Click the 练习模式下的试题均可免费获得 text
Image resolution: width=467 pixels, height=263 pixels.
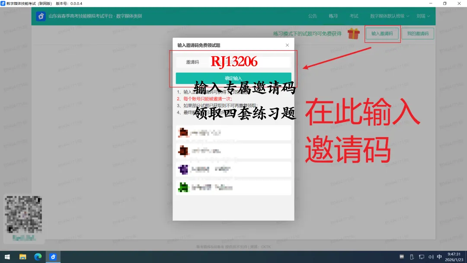pos(307,34)
